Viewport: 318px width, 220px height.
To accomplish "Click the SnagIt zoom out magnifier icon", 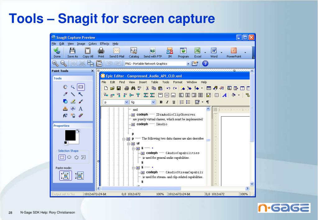I will [63, 63].
